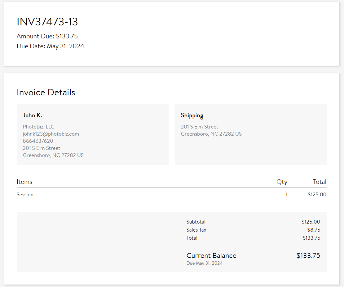Click the INV37473-13 invoice number heading
The image size is (344, 287).
47,22
